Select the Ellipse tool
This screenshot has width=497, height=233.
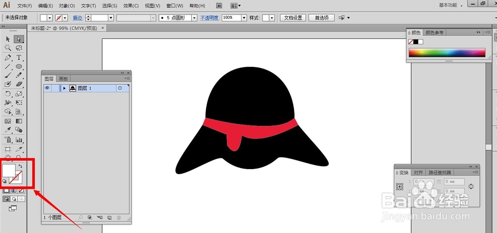coord(19,66)
